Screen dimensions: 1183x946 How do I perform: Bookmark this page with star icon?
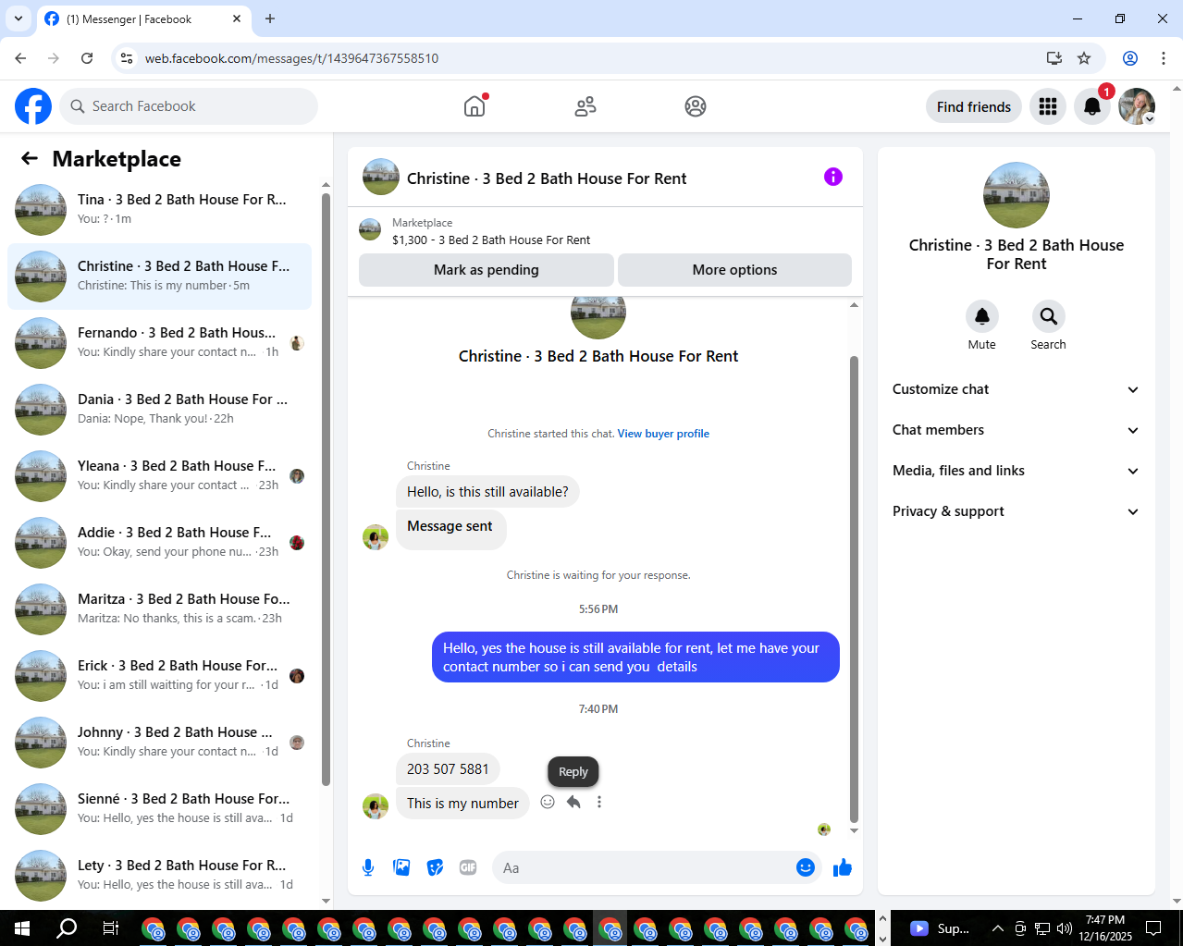click(1084, 58)
